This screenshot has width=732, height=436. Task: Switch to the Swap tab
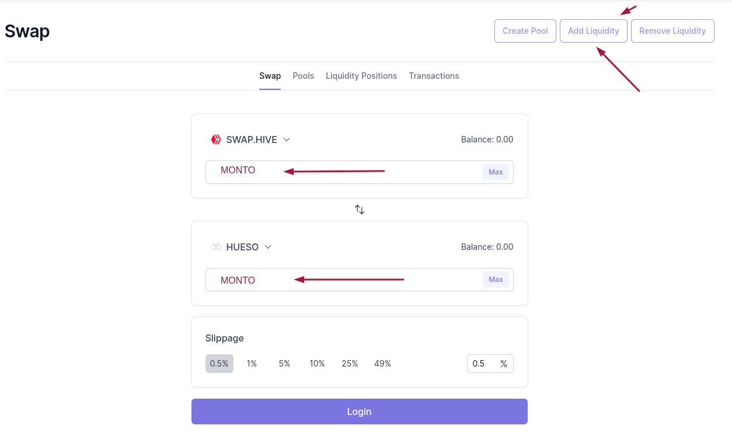(270, 76)
